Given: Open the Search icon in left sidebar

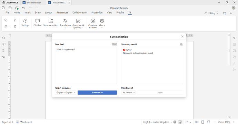Looking at the screenshot, I should pos(4,38).
